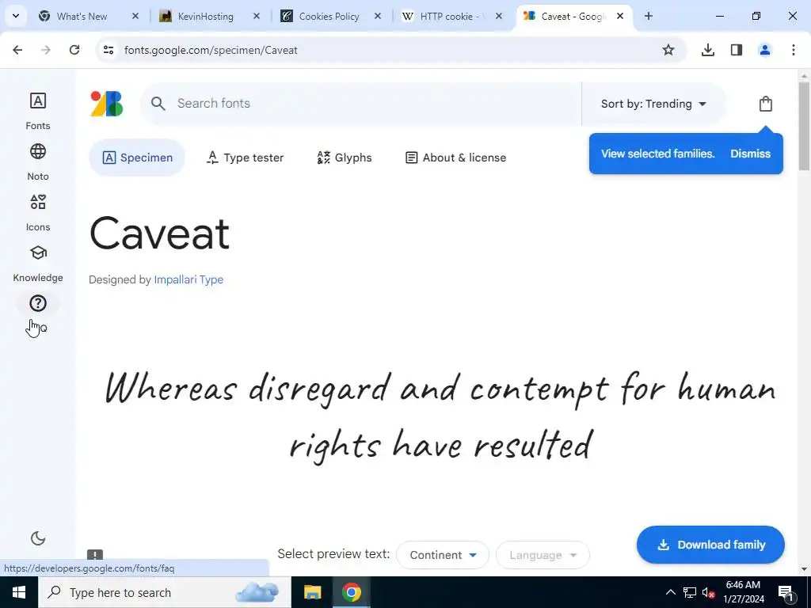Click the search magnifier icon
The height and width of the screenshot is (608, 811).
coord(158,104)
